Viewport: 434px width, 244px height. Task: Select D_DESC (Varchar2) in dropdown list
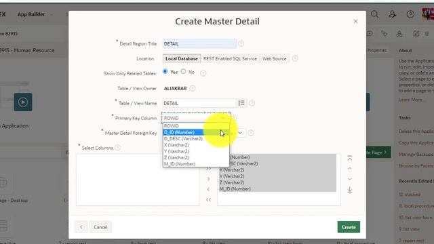coord(196,138)
